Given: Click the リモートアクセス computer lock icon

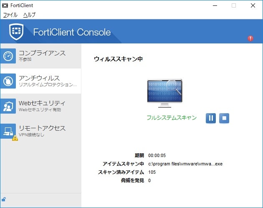Looking at the screenshot, I should pos(8,131).
